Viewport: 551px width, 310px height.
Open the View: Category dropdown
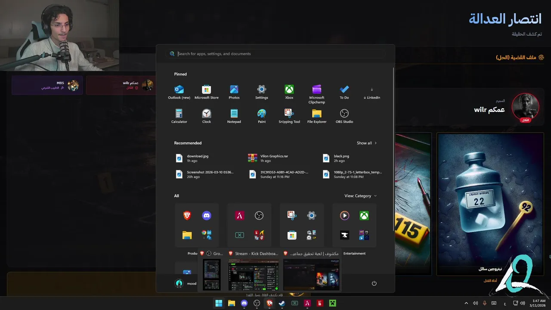tap(360, 196)
